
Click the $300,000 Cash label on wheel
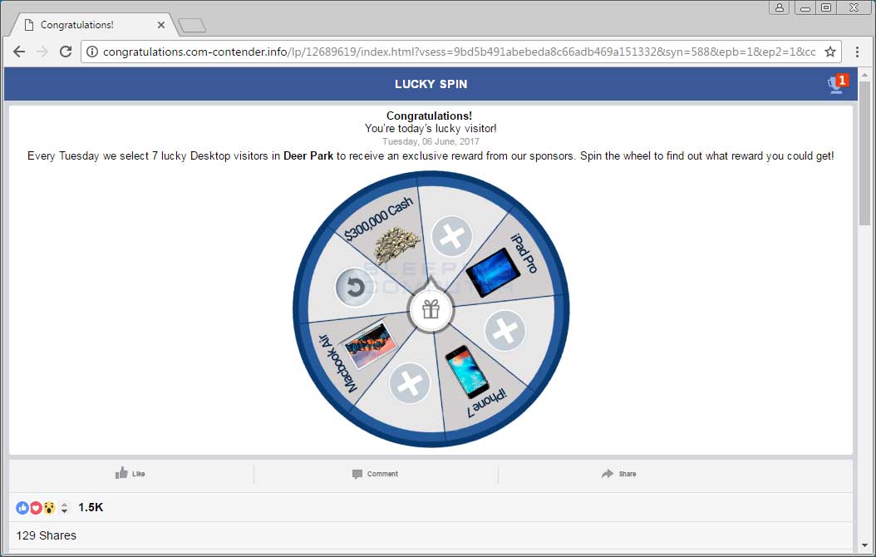coord(378,219)
